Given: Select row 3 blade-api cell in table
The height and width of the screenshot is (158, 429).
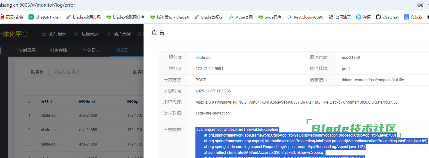Looking at the screenshot, I should pyautogui.click(x=49, y=144).
